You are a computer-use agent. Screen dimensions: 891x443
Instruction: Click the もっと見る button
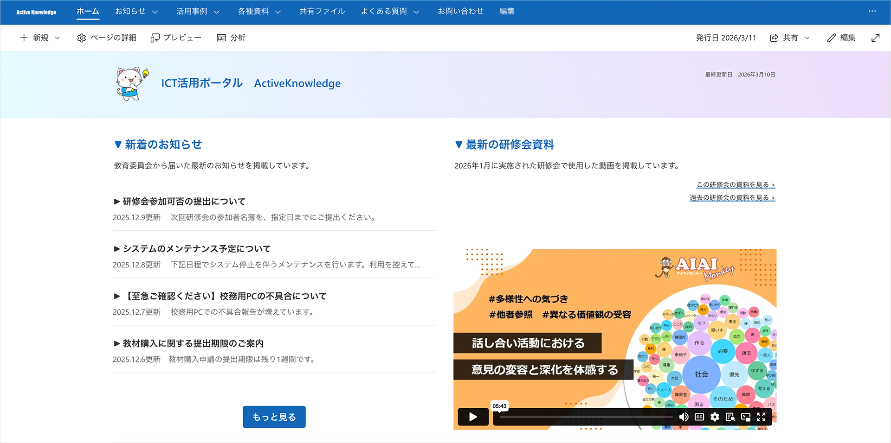(x=274, y=417)
